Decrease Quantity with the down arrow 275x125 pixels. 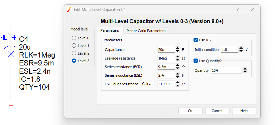coord(245,72)
